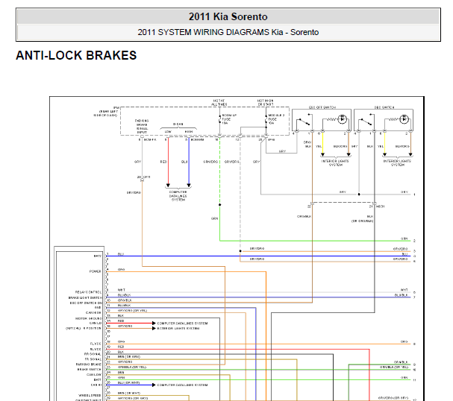This screenshot has width=453, height=401.
Task: Select the BRAKE LIGHT SWITCH pin label
Action: 85,297
